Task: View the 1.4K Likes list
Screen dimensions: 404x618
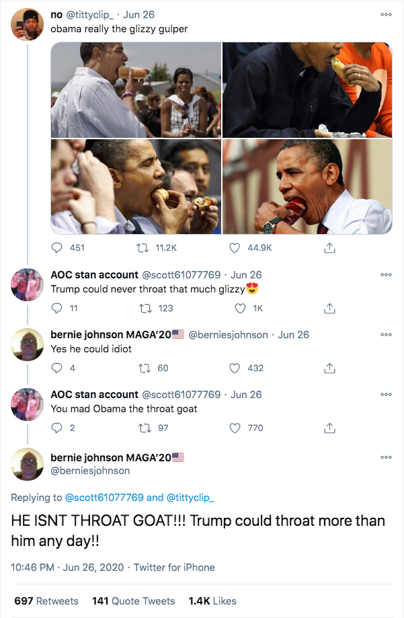Action: 212,601
